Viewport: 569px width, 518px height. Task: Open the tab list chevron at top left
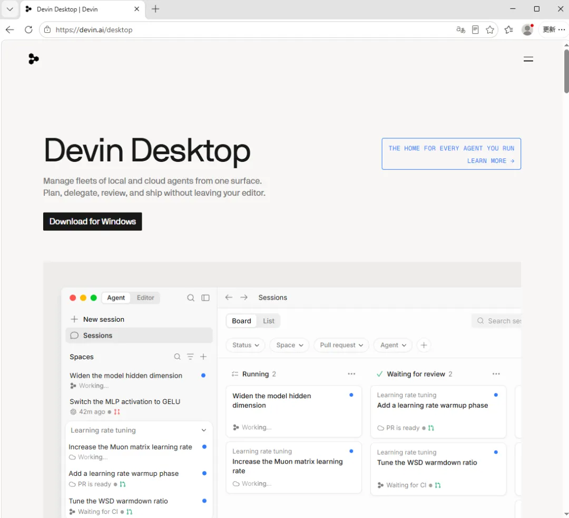[10, 9]
